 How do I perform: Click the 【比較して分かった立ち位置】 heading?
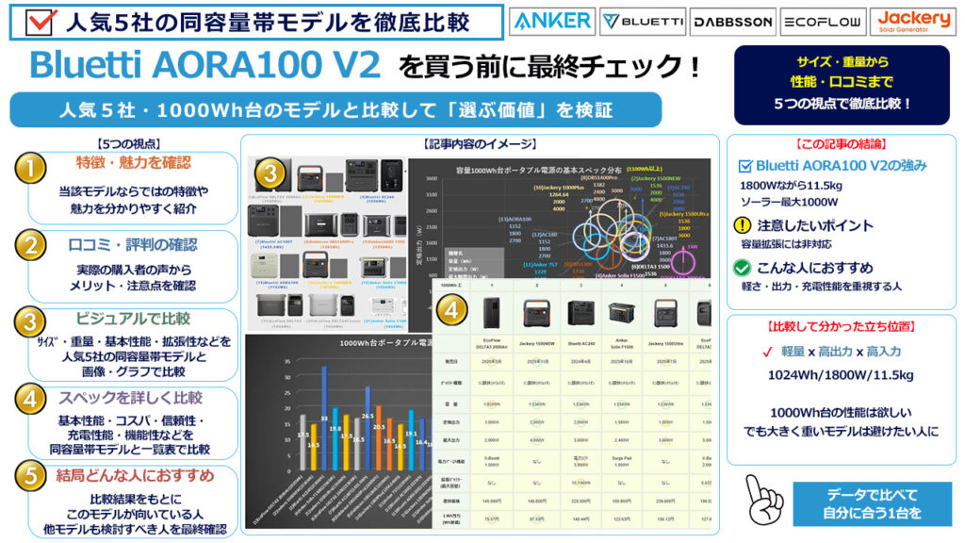842,327
